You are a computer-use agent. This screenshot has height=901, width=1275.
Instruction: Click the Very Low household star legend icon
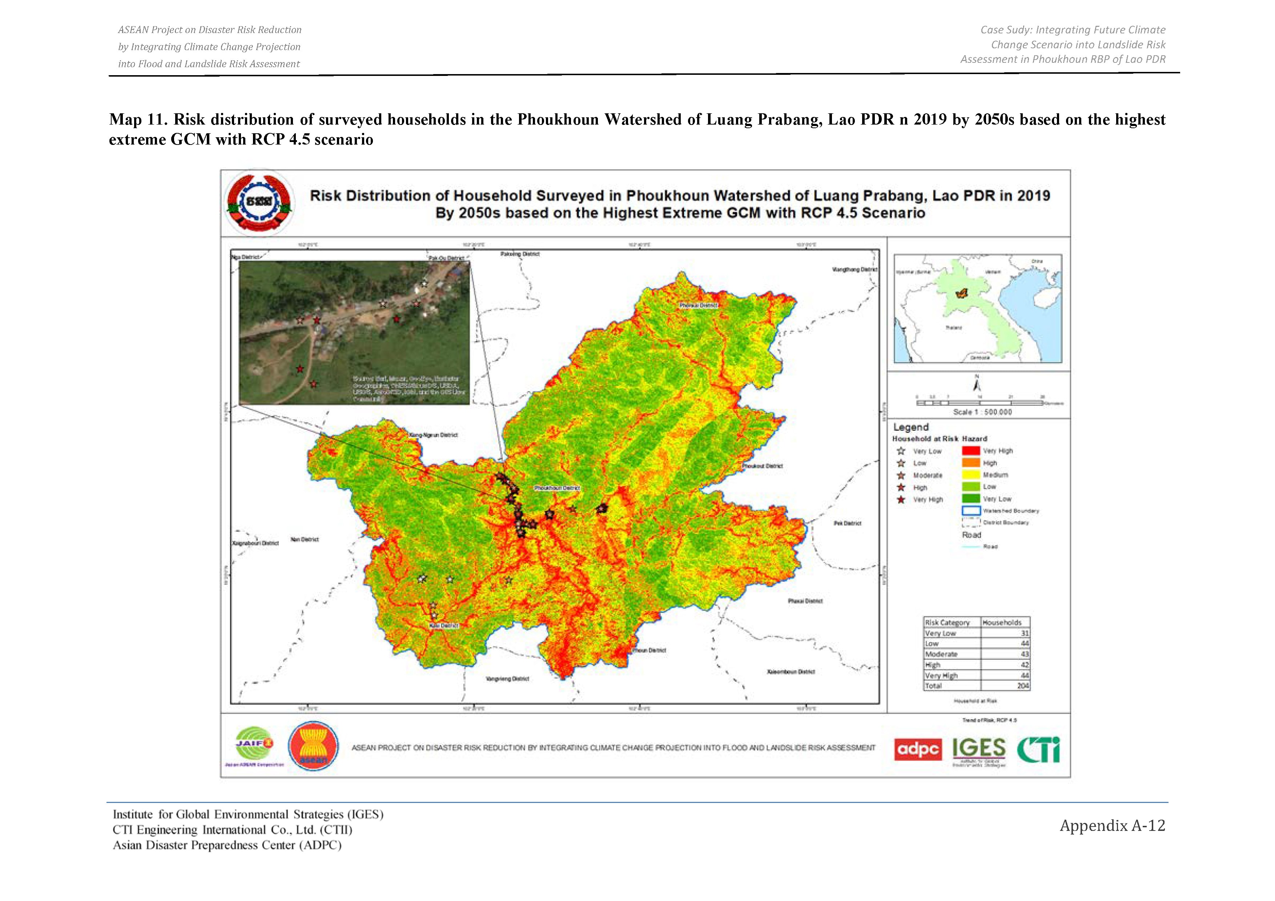[x=901, y=451]
